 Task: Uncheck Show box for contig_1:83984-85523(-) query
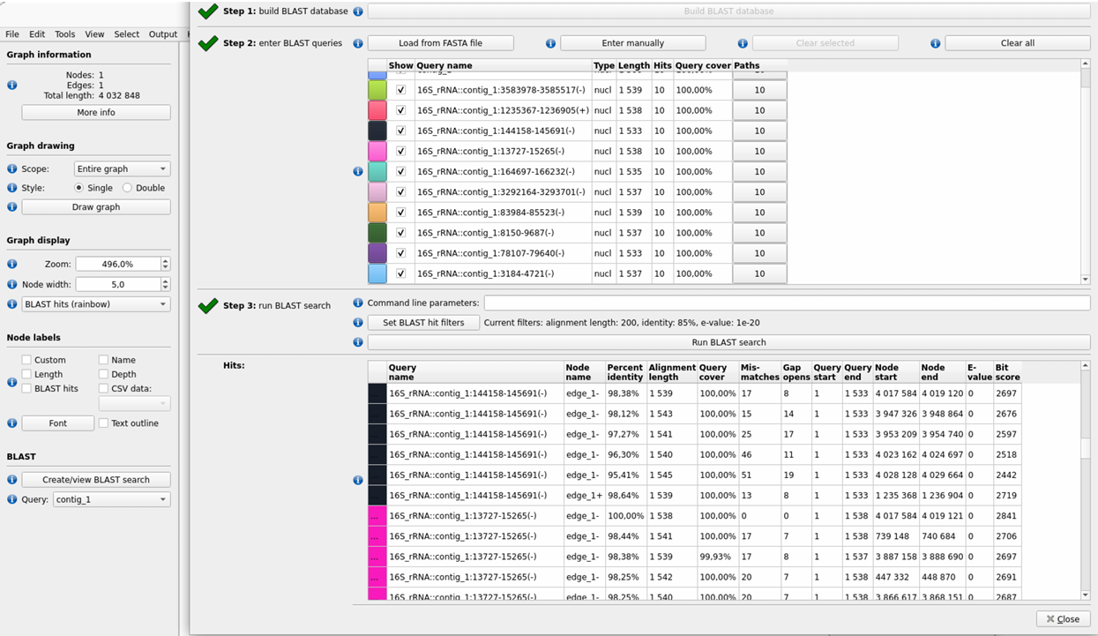coord(401,213)
